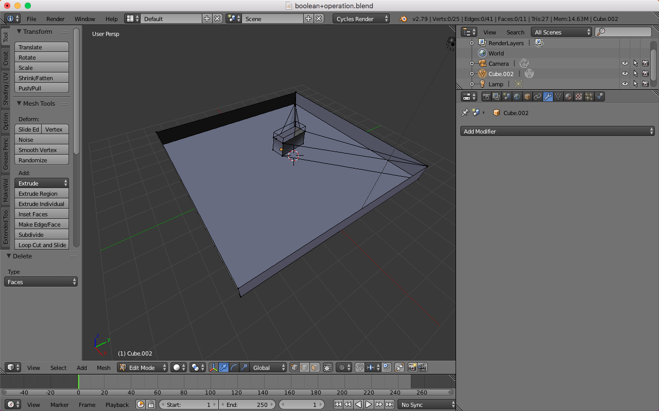Open the Texture properties checker icon
The height and width of the screenshot is (411, 659).
pos(579,97)
